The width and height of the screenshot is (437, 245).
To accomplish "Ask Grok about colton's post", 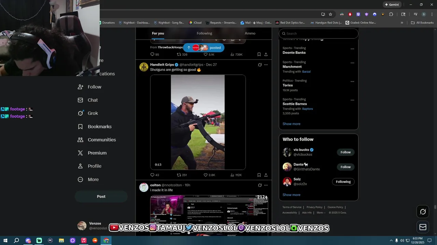I will [x=260, y=185].
